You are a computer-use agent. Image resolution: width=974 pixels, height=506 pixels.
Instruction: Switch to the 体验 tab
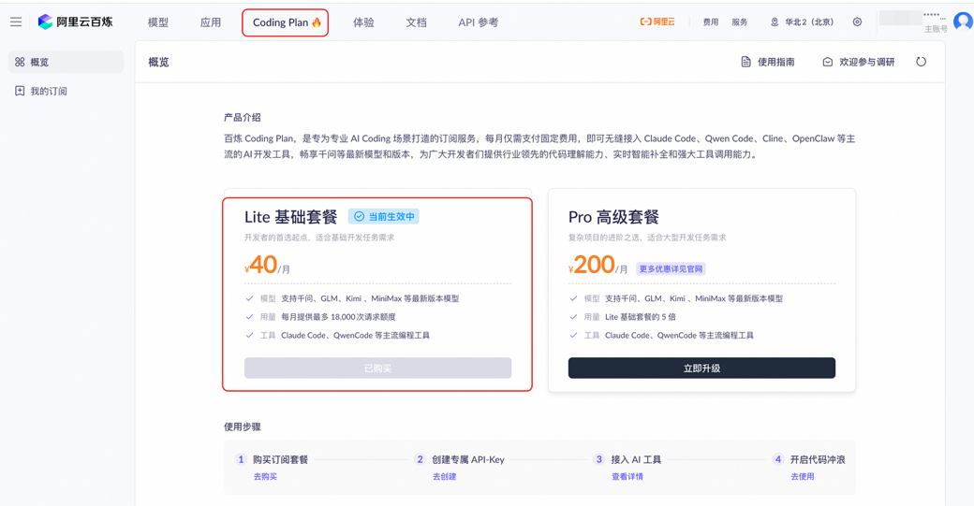point(363,22)
